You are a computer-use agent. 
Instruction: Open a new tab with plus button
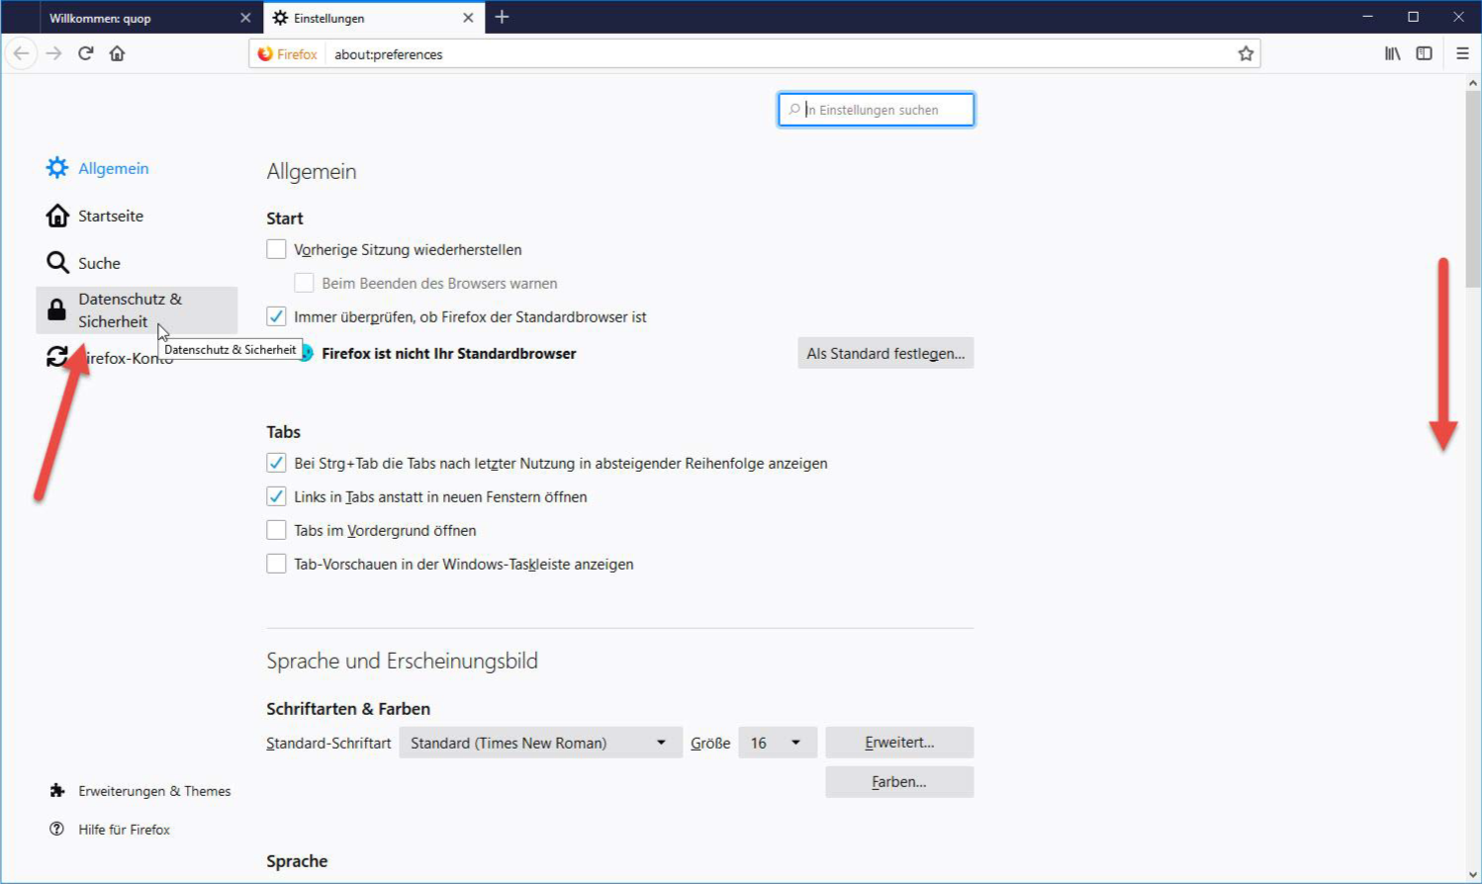coord(502,17)
